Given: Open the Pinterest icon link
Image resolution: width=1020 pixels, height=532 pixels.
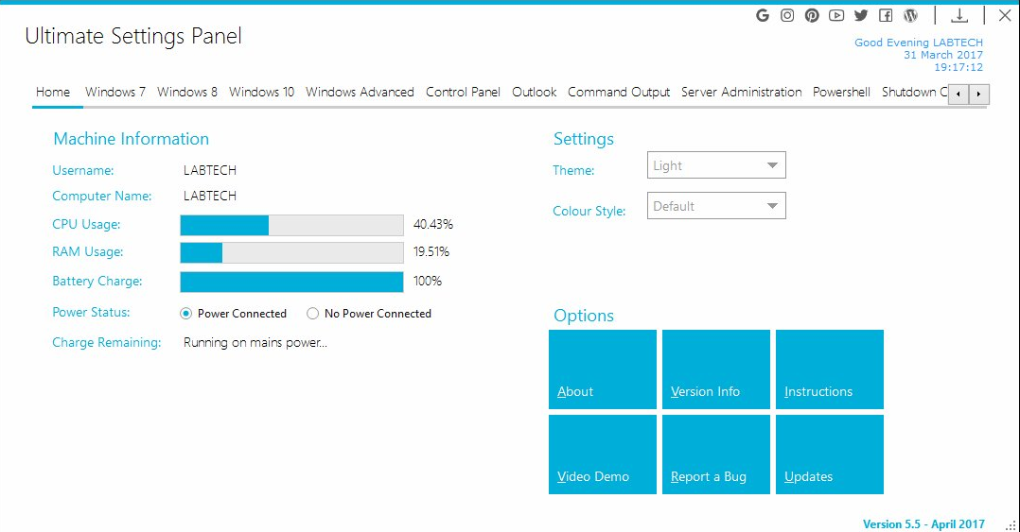Looking at the screenshot, I should [812, 15].
